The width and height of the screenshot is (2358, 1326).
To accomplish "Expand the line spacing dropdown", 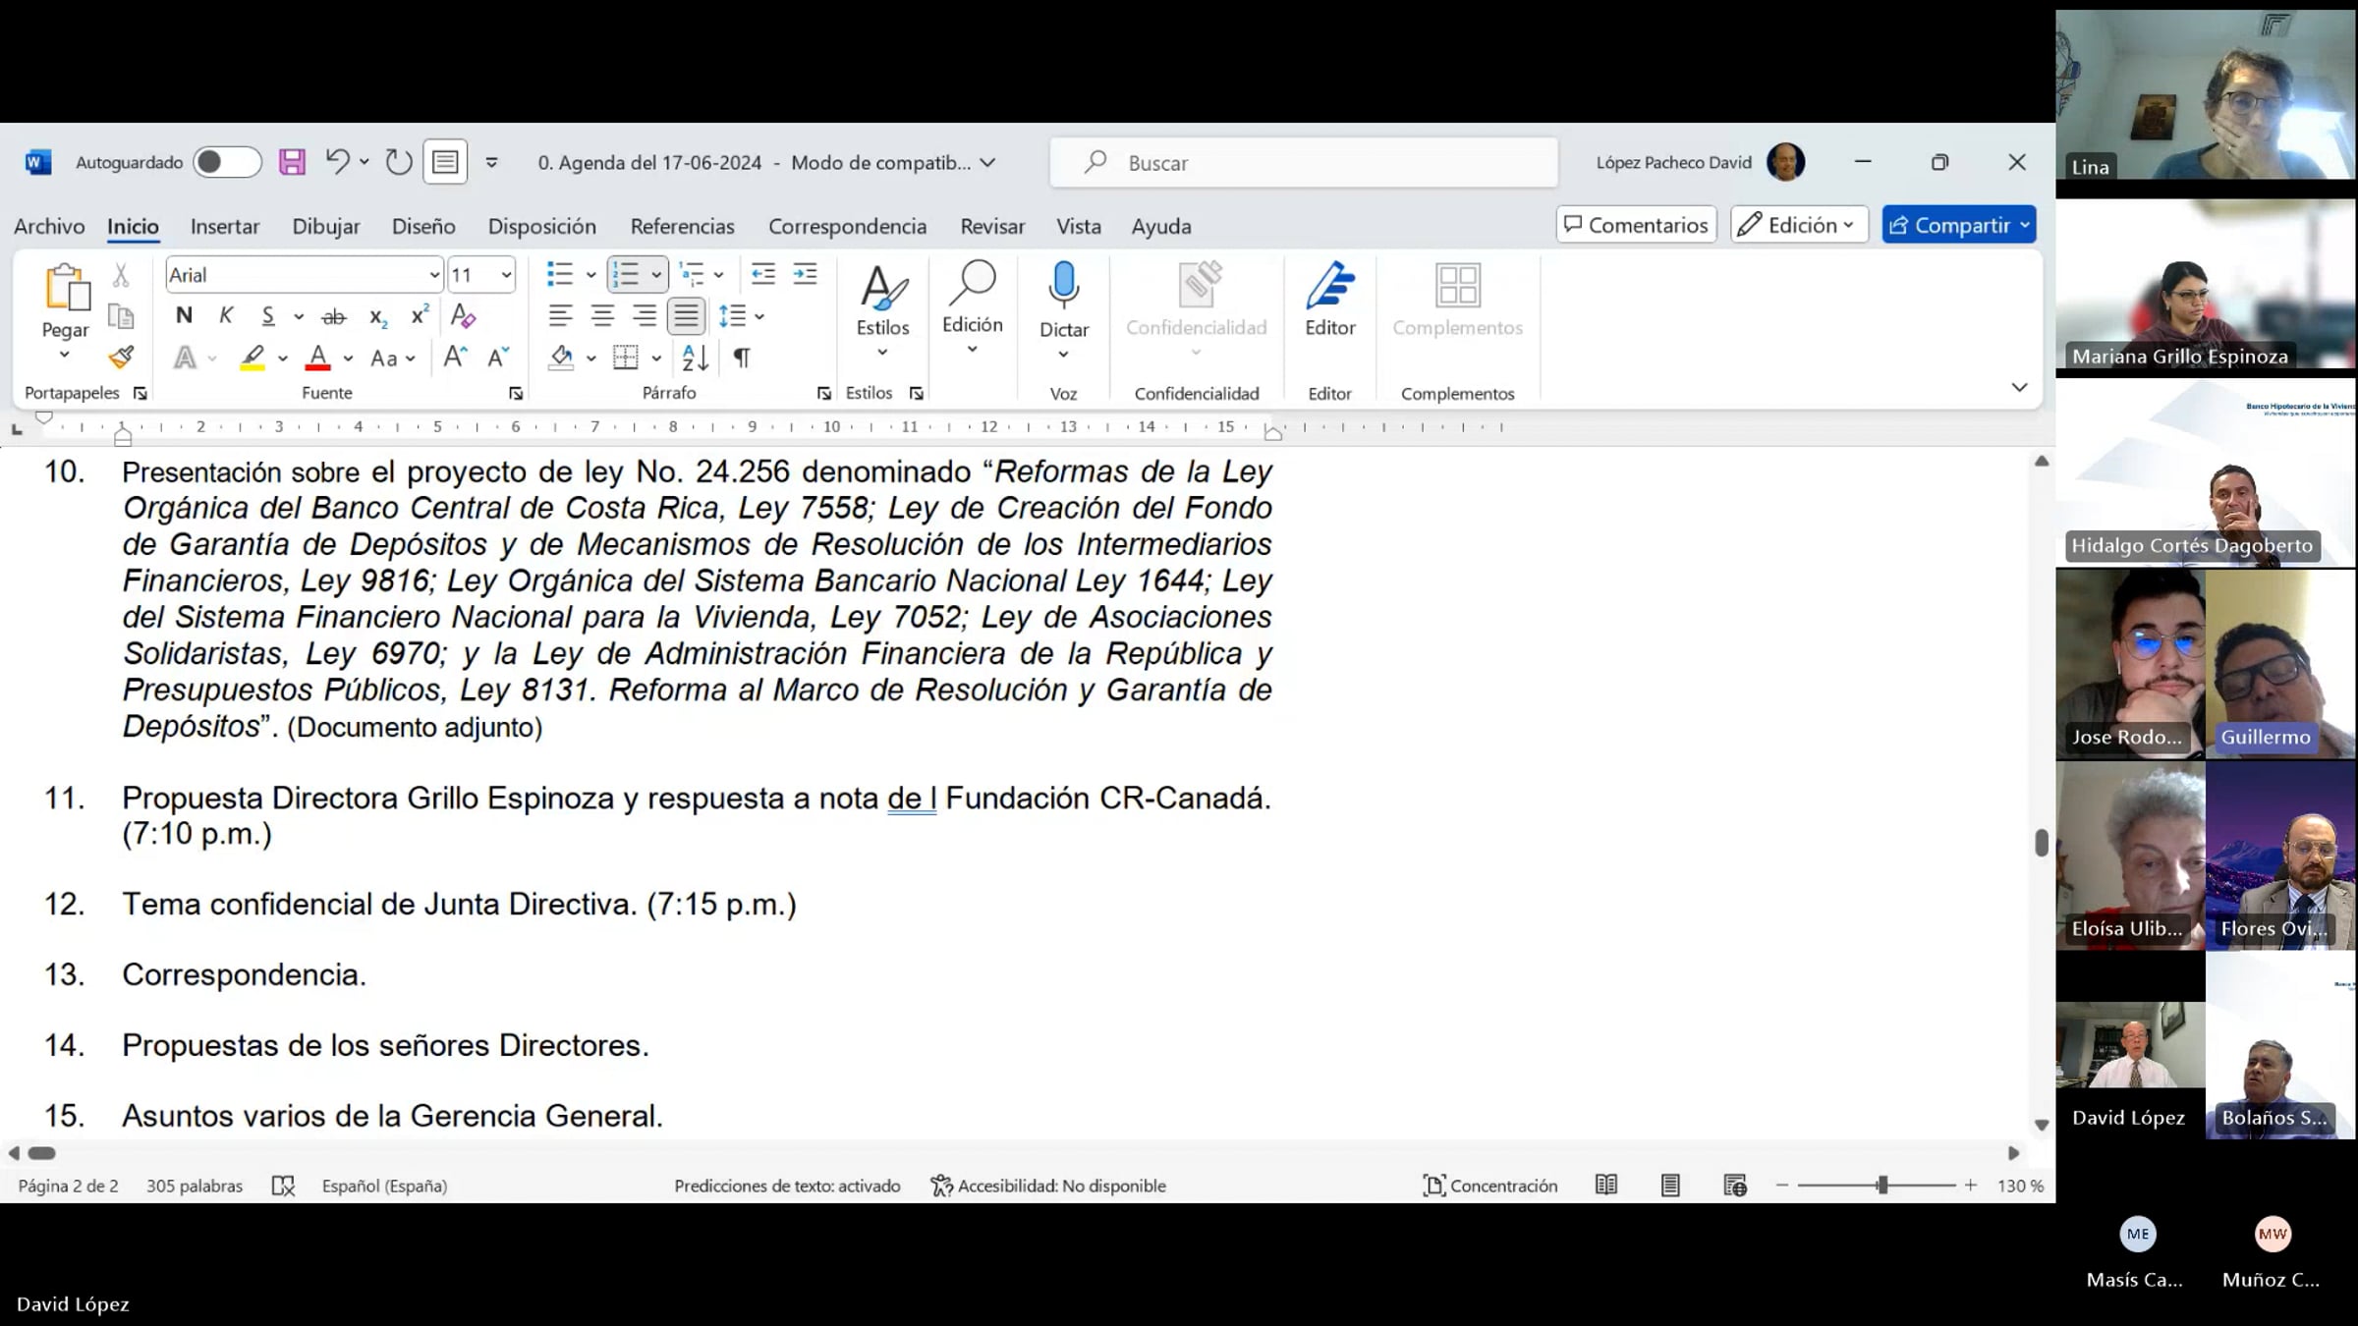I will (x=759, y=316).
